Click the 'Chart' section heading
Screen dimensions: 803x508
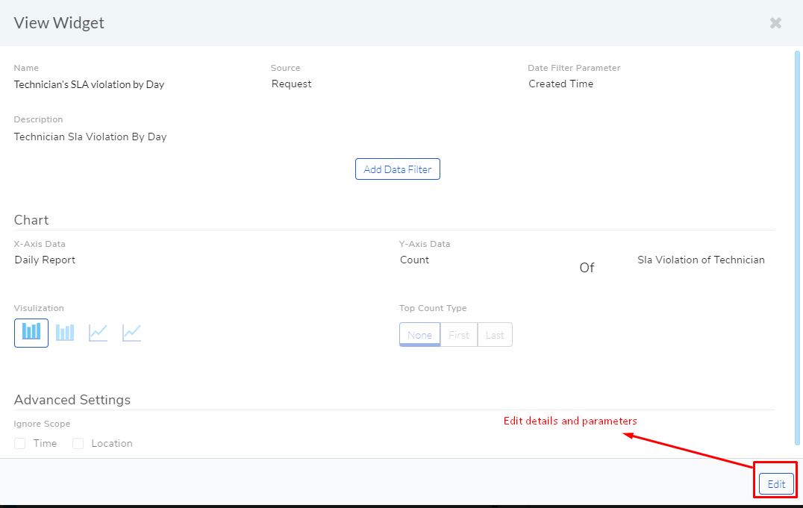click(31, 220)
